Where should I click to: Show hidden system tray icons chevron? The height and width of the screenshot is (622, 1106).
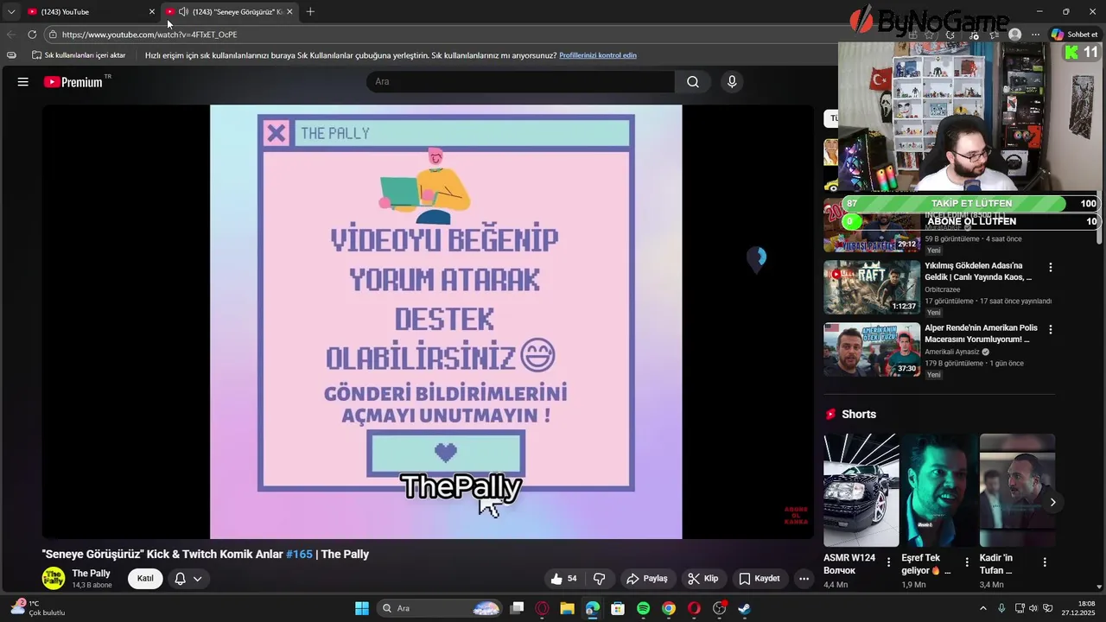coord(982,608)
